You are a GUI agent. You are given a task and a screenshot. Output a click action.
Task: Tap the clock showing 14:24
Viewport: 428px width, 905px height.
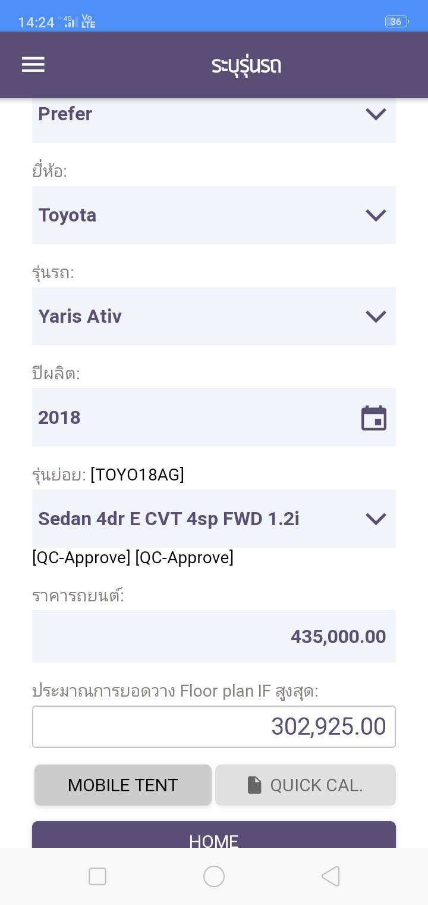click(x=36, y=22)
